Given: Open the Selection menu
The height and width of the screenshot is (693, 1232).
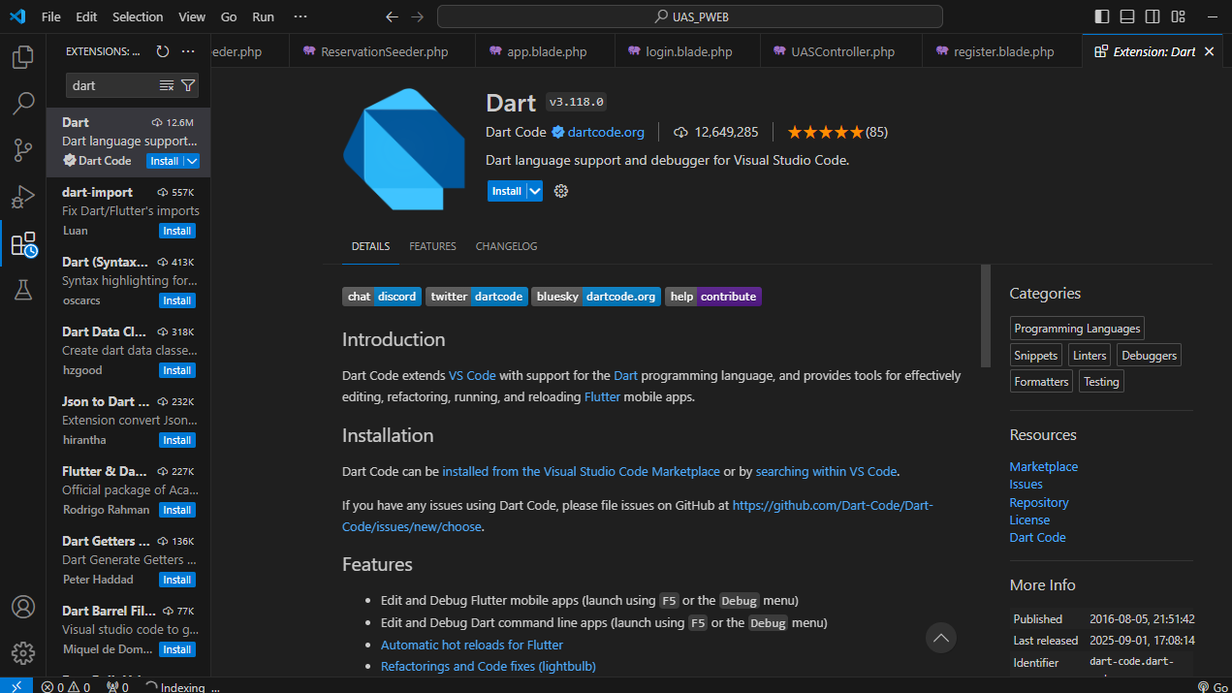Looking at the screenshot, I should click(138, 16).
